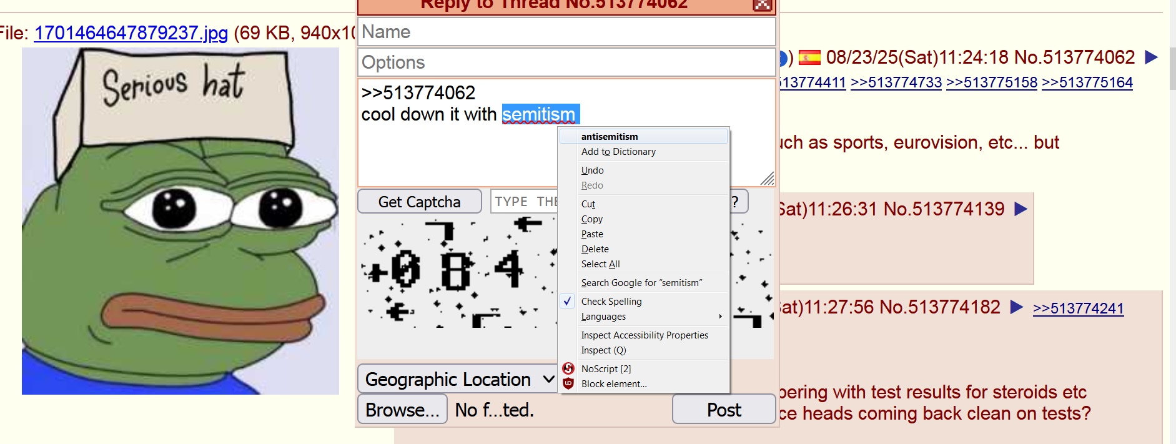Viewport: 1176px width, 444px height.
Task: Open backlink >>513775164
Action: coord(1087,82)
